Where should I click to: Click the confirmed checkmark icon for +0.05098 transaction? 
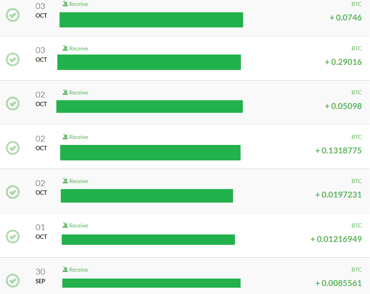13,103
